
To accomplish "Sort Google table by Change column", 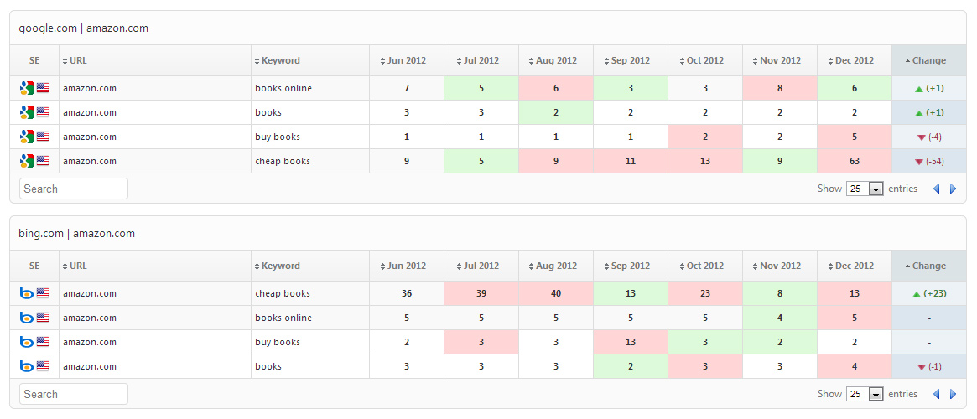I will tap(928, 60).
